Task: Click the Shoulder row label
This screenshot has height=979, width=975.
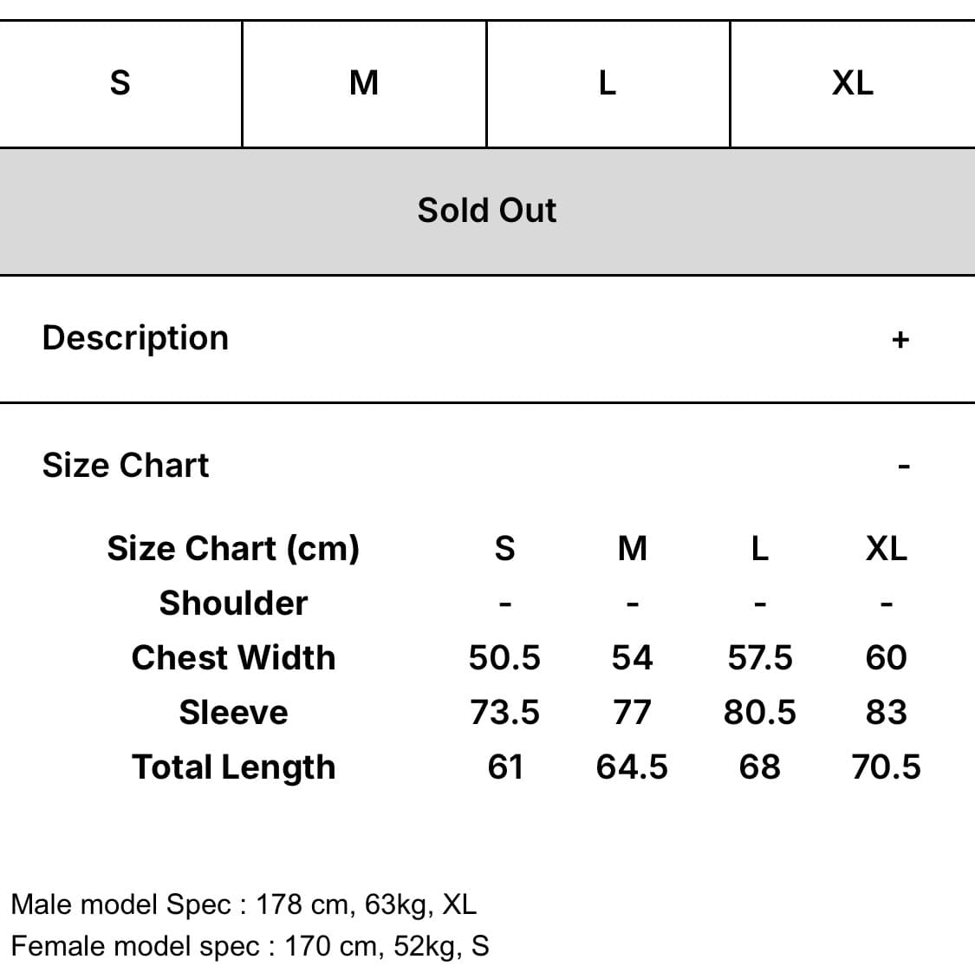Action: point(233,603)
